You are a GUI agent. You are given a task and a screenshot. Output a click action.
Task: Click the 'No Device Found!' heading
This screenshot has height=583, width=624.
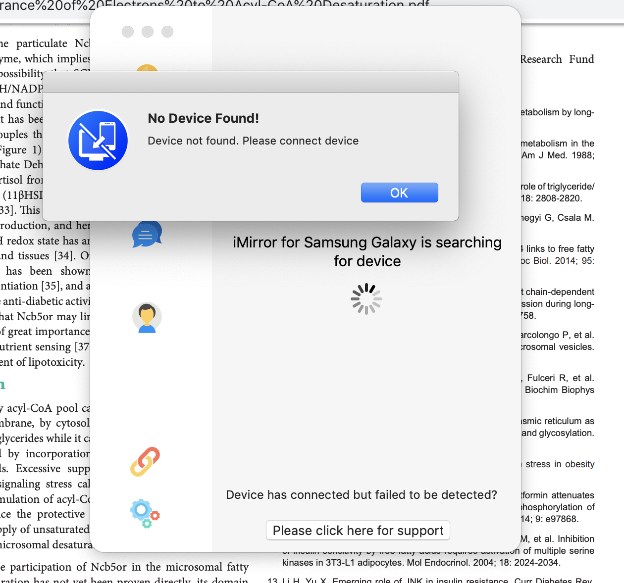[x=204, y=118]
